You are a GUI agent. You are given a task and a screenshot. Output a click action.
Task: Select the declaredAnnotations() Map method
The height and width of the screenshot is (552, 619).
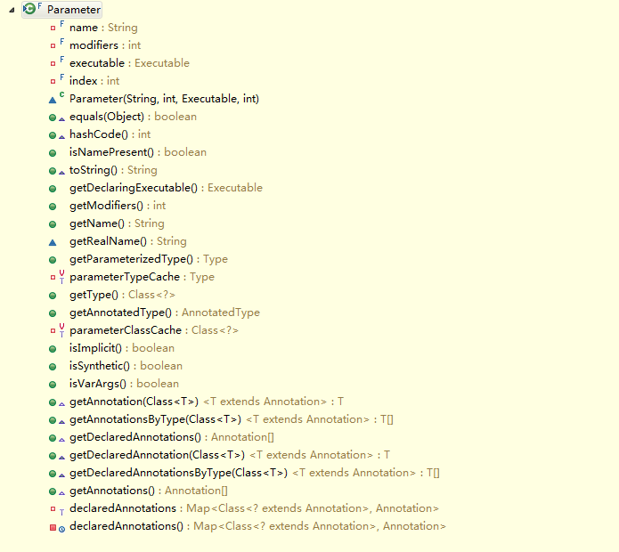click(x=257, y=526)
